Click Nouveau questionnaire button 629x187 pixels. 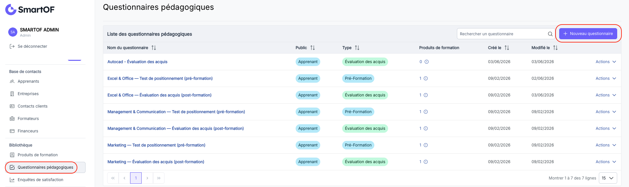pos(588,34)
